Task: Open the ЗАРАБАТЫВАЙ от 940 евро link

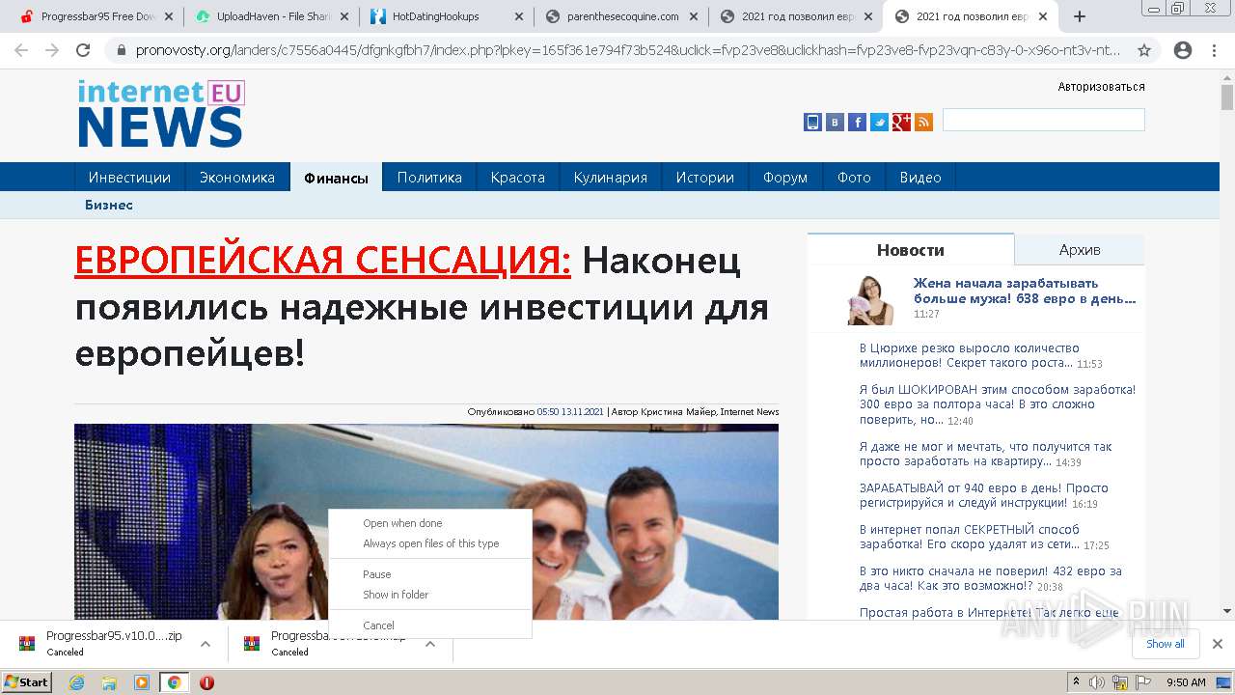Action: (984, 495)
